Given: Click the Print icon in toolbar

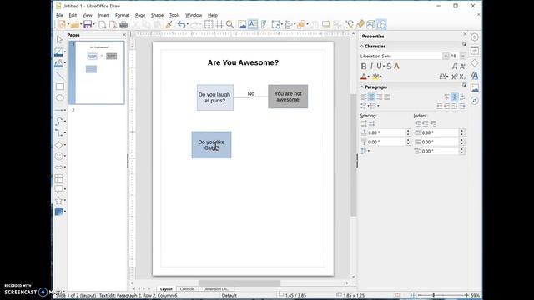Looking at the screenshot, I should tap(123, 24).
